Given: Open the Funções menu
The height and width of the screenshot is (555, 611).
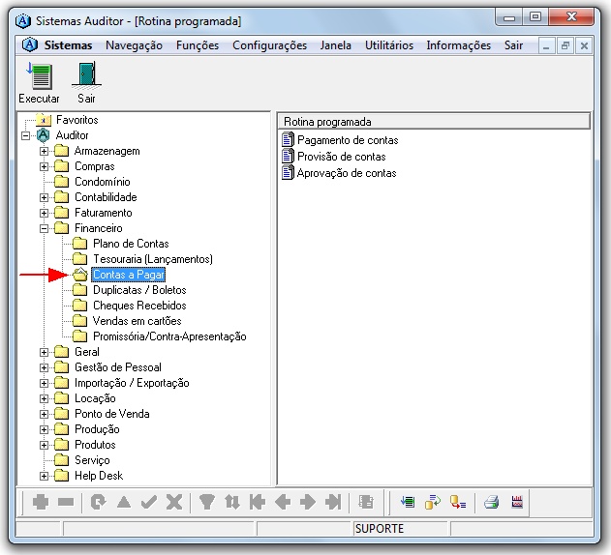Looking at the screenshot, I should [x=198, y=45].
